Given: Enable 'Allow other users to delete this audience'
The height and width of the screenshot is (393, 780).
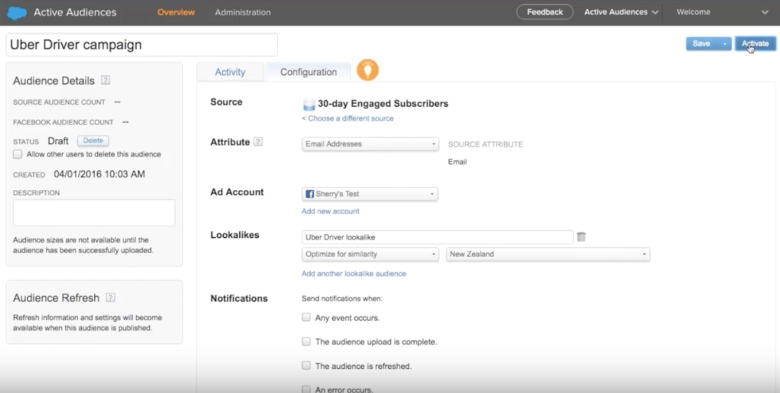Looking at the screenshot, I should tap(18, 154).
